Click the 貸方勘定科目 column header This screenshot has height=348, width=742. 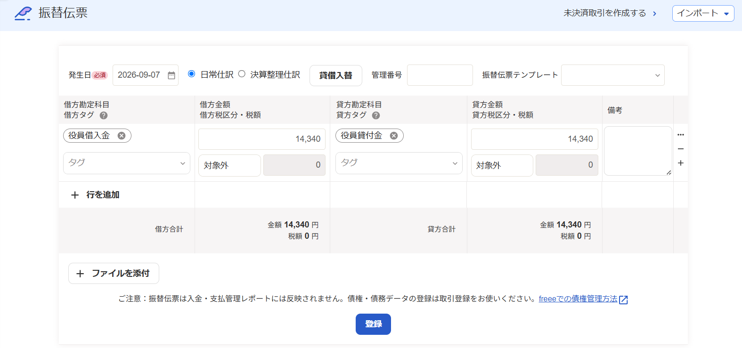(359, 105)
